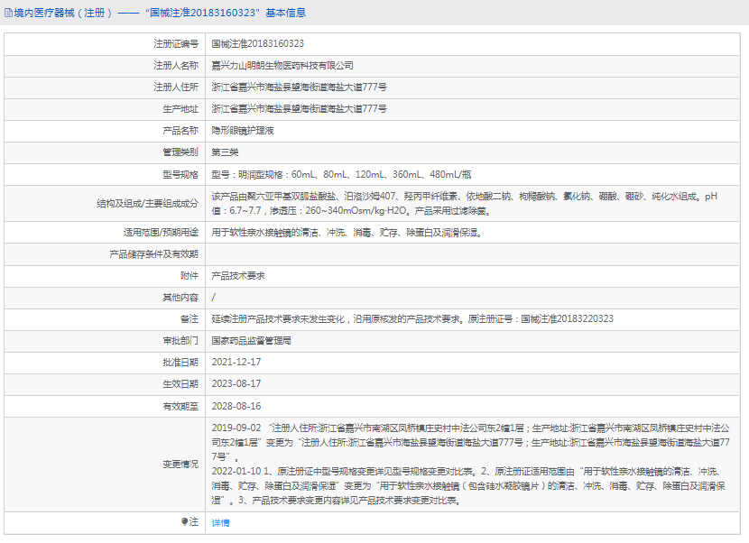Image resolution: width=749 pixels, height=543 pixels.
Task: Click the 注册人住所 address value
Action: (x=300, y=87)
